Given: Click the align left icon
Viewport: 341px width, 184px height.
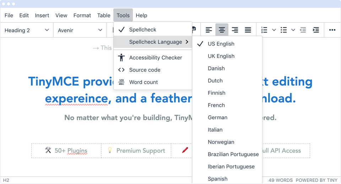Looking at the screenshot, I should coord(209,30).
